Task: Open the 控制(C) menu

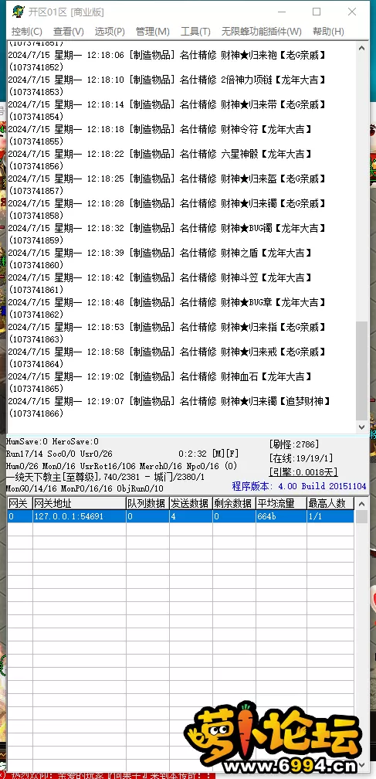Action: point(26,31)
